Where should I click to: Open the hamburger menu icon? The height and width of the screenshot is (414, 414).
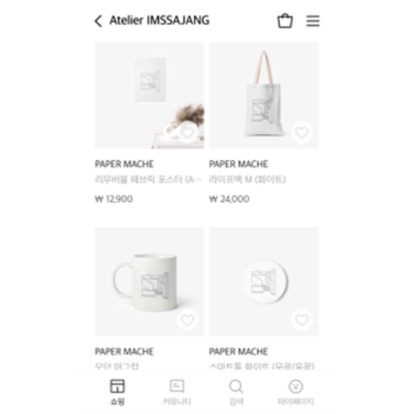click(313, 21)
